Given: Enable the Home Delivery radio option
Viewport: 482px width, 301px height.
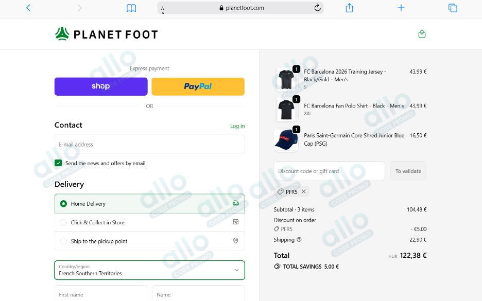Looking at the screenshot, I should [63, 203].
